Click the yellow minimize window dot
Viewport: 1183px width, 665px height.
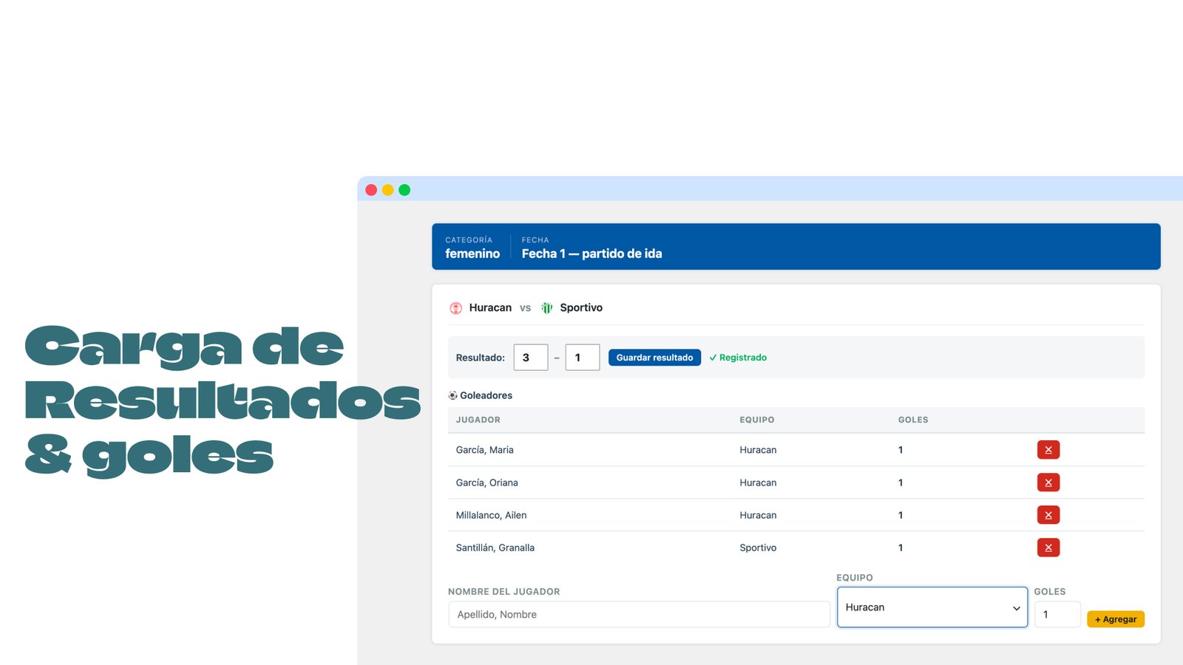coord(387,190)
